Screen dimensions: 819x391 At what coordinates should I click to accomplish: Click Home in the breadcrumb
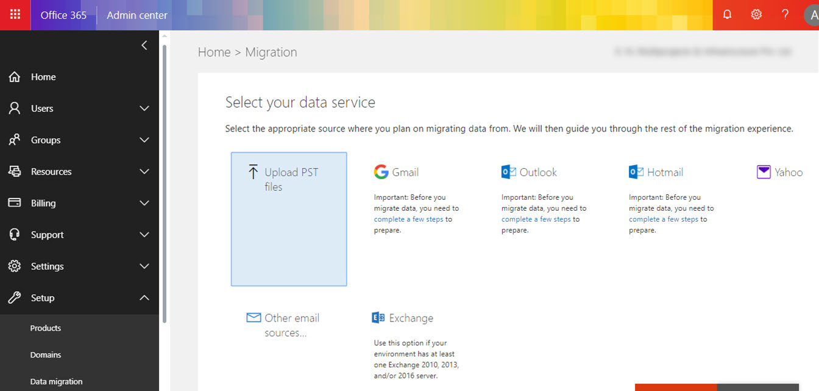point(214,52)
